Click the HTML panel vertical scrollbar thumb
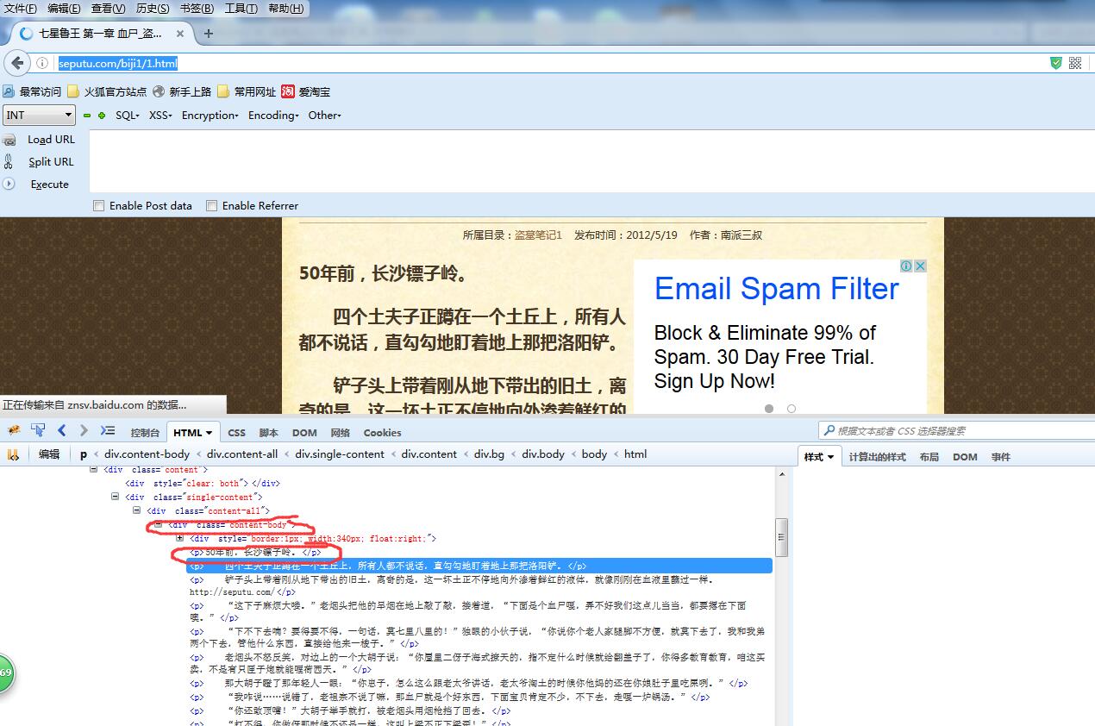The image size is (1095, 726). coord(782,536)
